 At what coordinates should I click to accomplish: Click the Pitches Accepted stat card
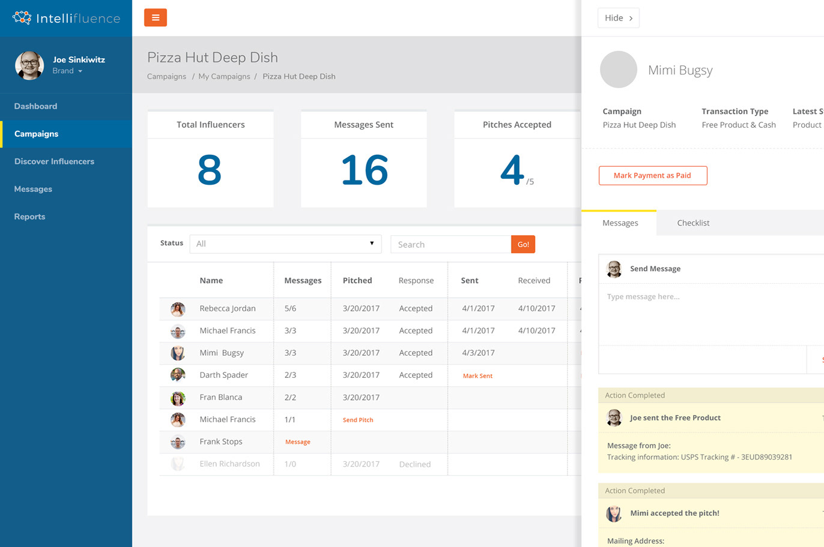[x=517, y=159]
